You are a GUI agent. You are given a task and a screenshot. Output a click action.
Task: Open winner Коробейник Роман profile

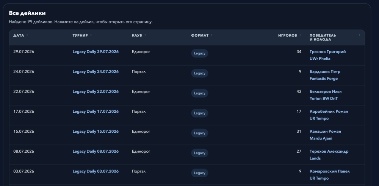(x=329, y=112)
